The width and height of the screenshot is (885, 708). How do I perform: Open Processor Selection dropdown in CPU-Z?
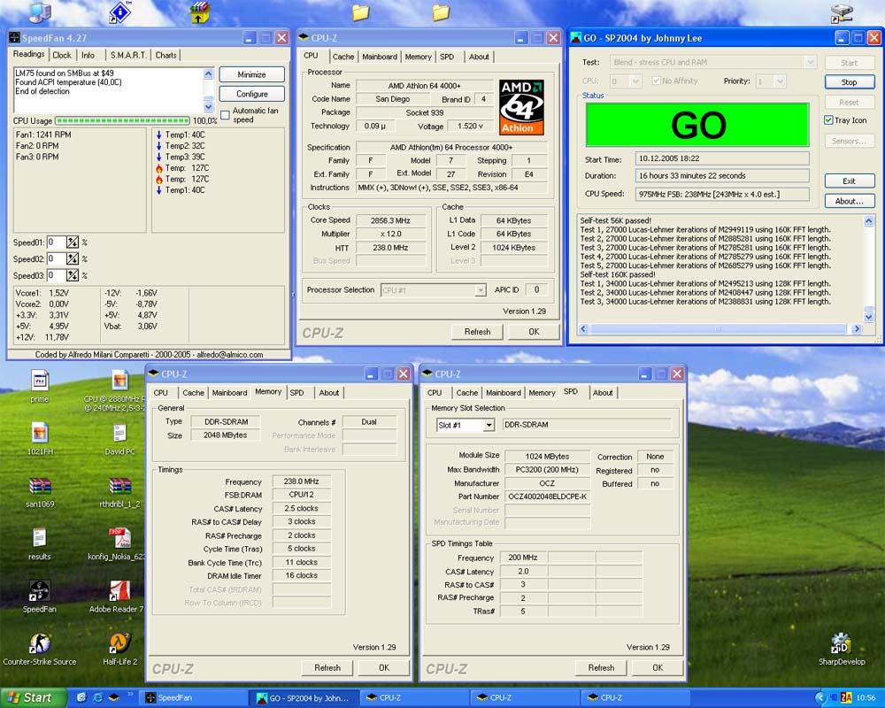(480, 290)
